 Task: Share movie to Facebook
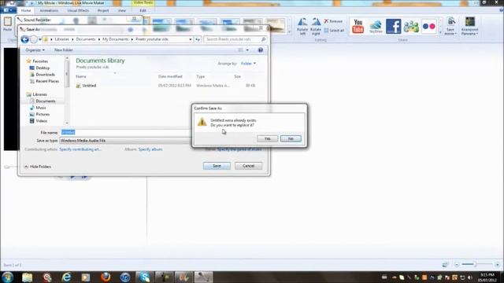(394, 26)
